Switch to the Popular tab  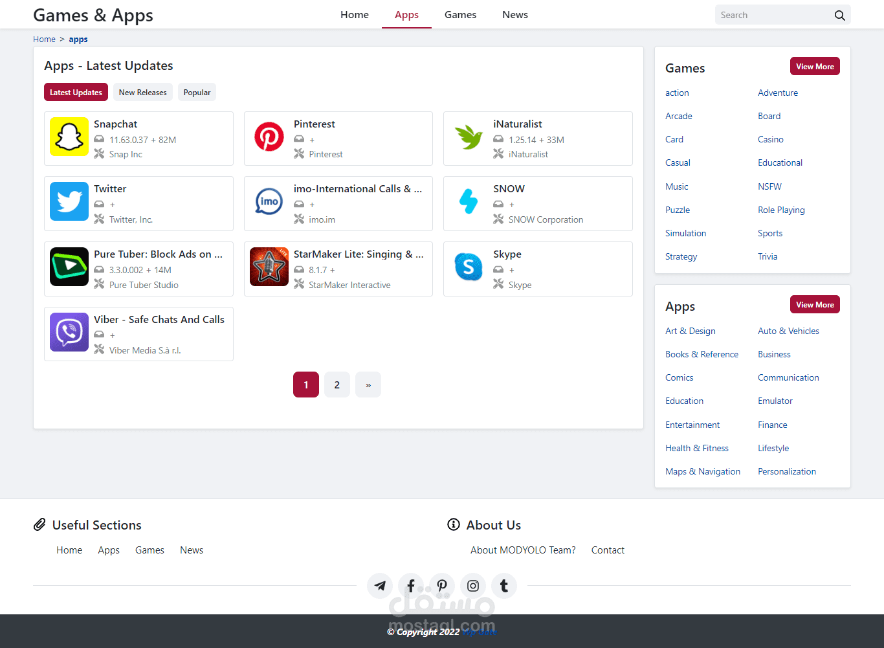click(197, 92)
